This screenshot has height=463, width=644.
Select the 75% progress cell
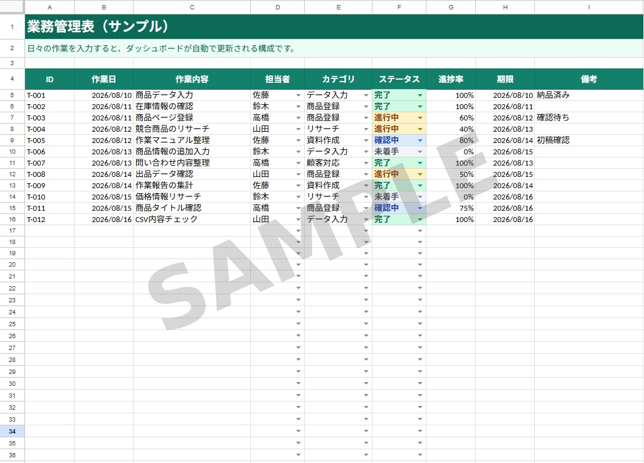(x=451, y=208)
